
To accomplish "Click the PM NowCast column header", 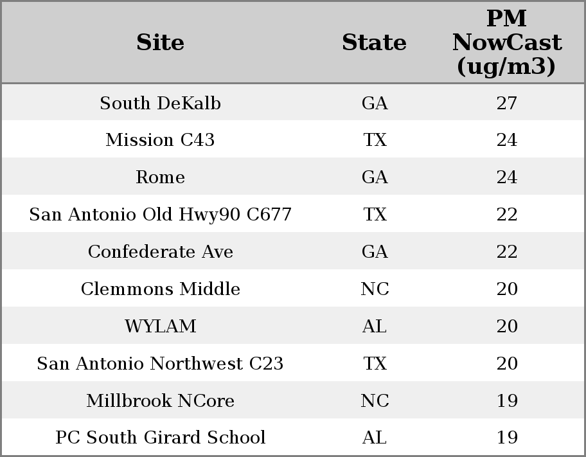I will (507, 42).
